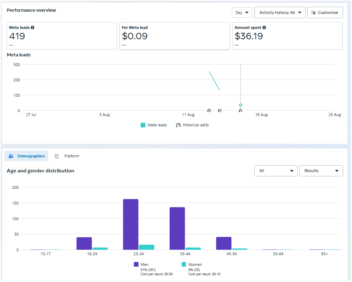Screen dimensions: 352x282
Task: Click the Platform tab icon
Action: click(x=57, y=156)
